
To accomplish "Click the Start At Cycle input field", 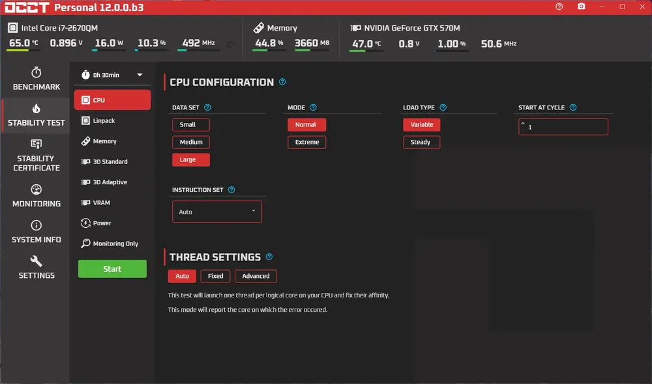I will point(563,127).
